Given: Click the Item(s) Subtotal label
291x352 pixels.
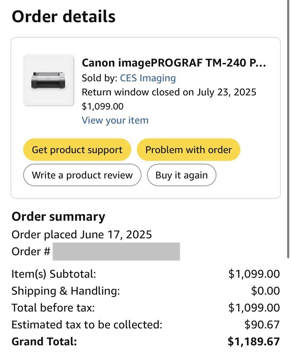Looking at the screenshot, I should [53, 274].
